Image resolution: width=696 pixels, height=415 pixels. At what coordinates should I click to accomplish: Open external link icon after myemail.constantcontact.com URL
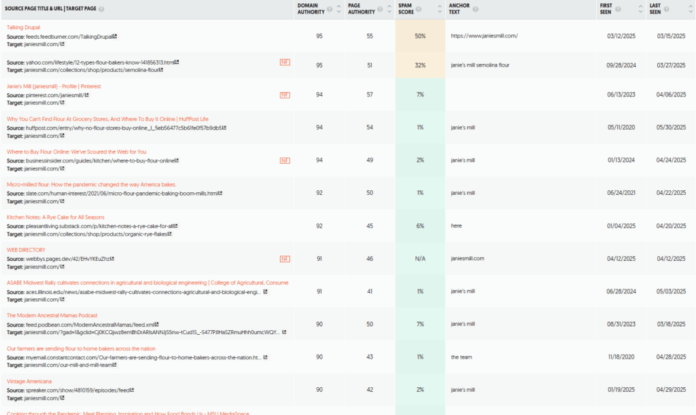pyautogui.click(x=266, y=357)
